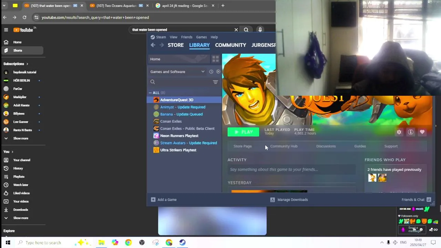Open the Windows Start menu
Screen dimensions: 441x248
8,242
